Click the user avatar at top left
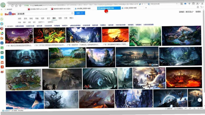Screen dimensions: 205x115 click(3, 5)
